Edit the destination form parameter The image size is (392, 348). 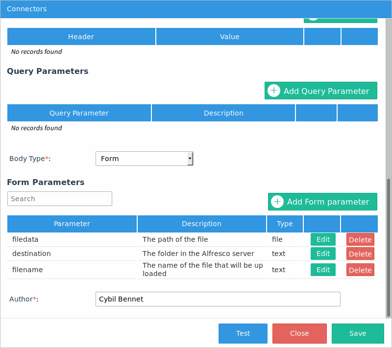[323, 254]
